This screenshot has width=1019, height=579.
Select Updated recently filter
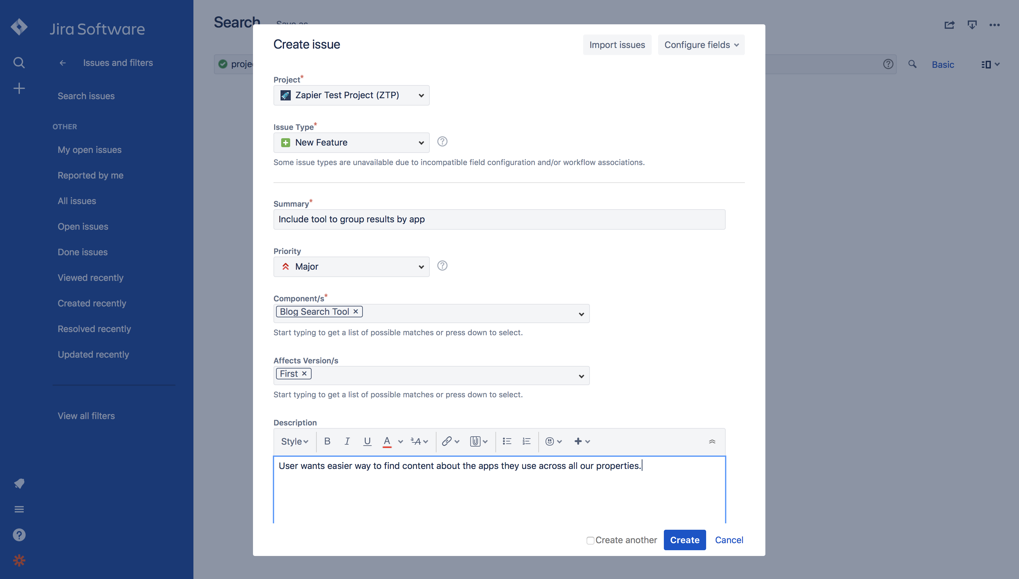tap(93, 354)
